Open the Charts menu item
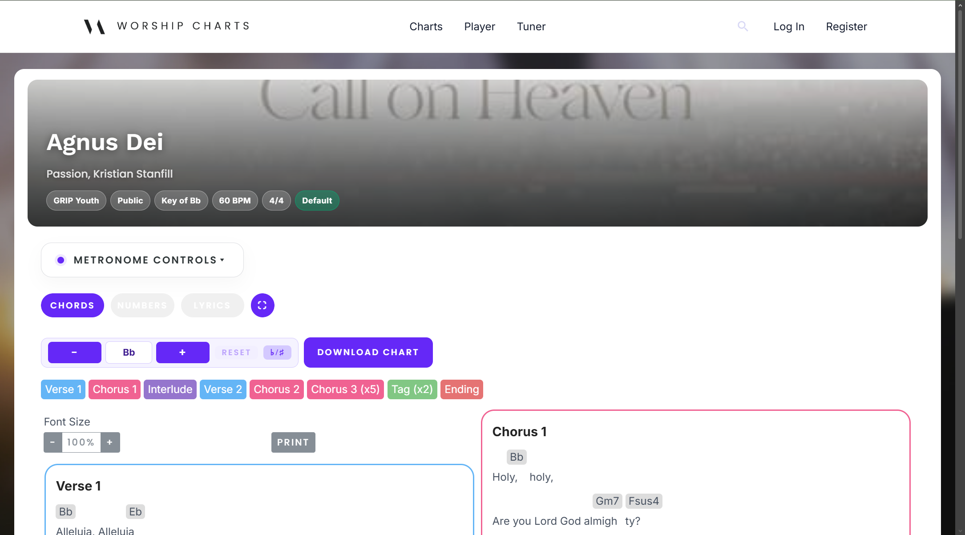The image size is (965, 535). pos(426,27)
